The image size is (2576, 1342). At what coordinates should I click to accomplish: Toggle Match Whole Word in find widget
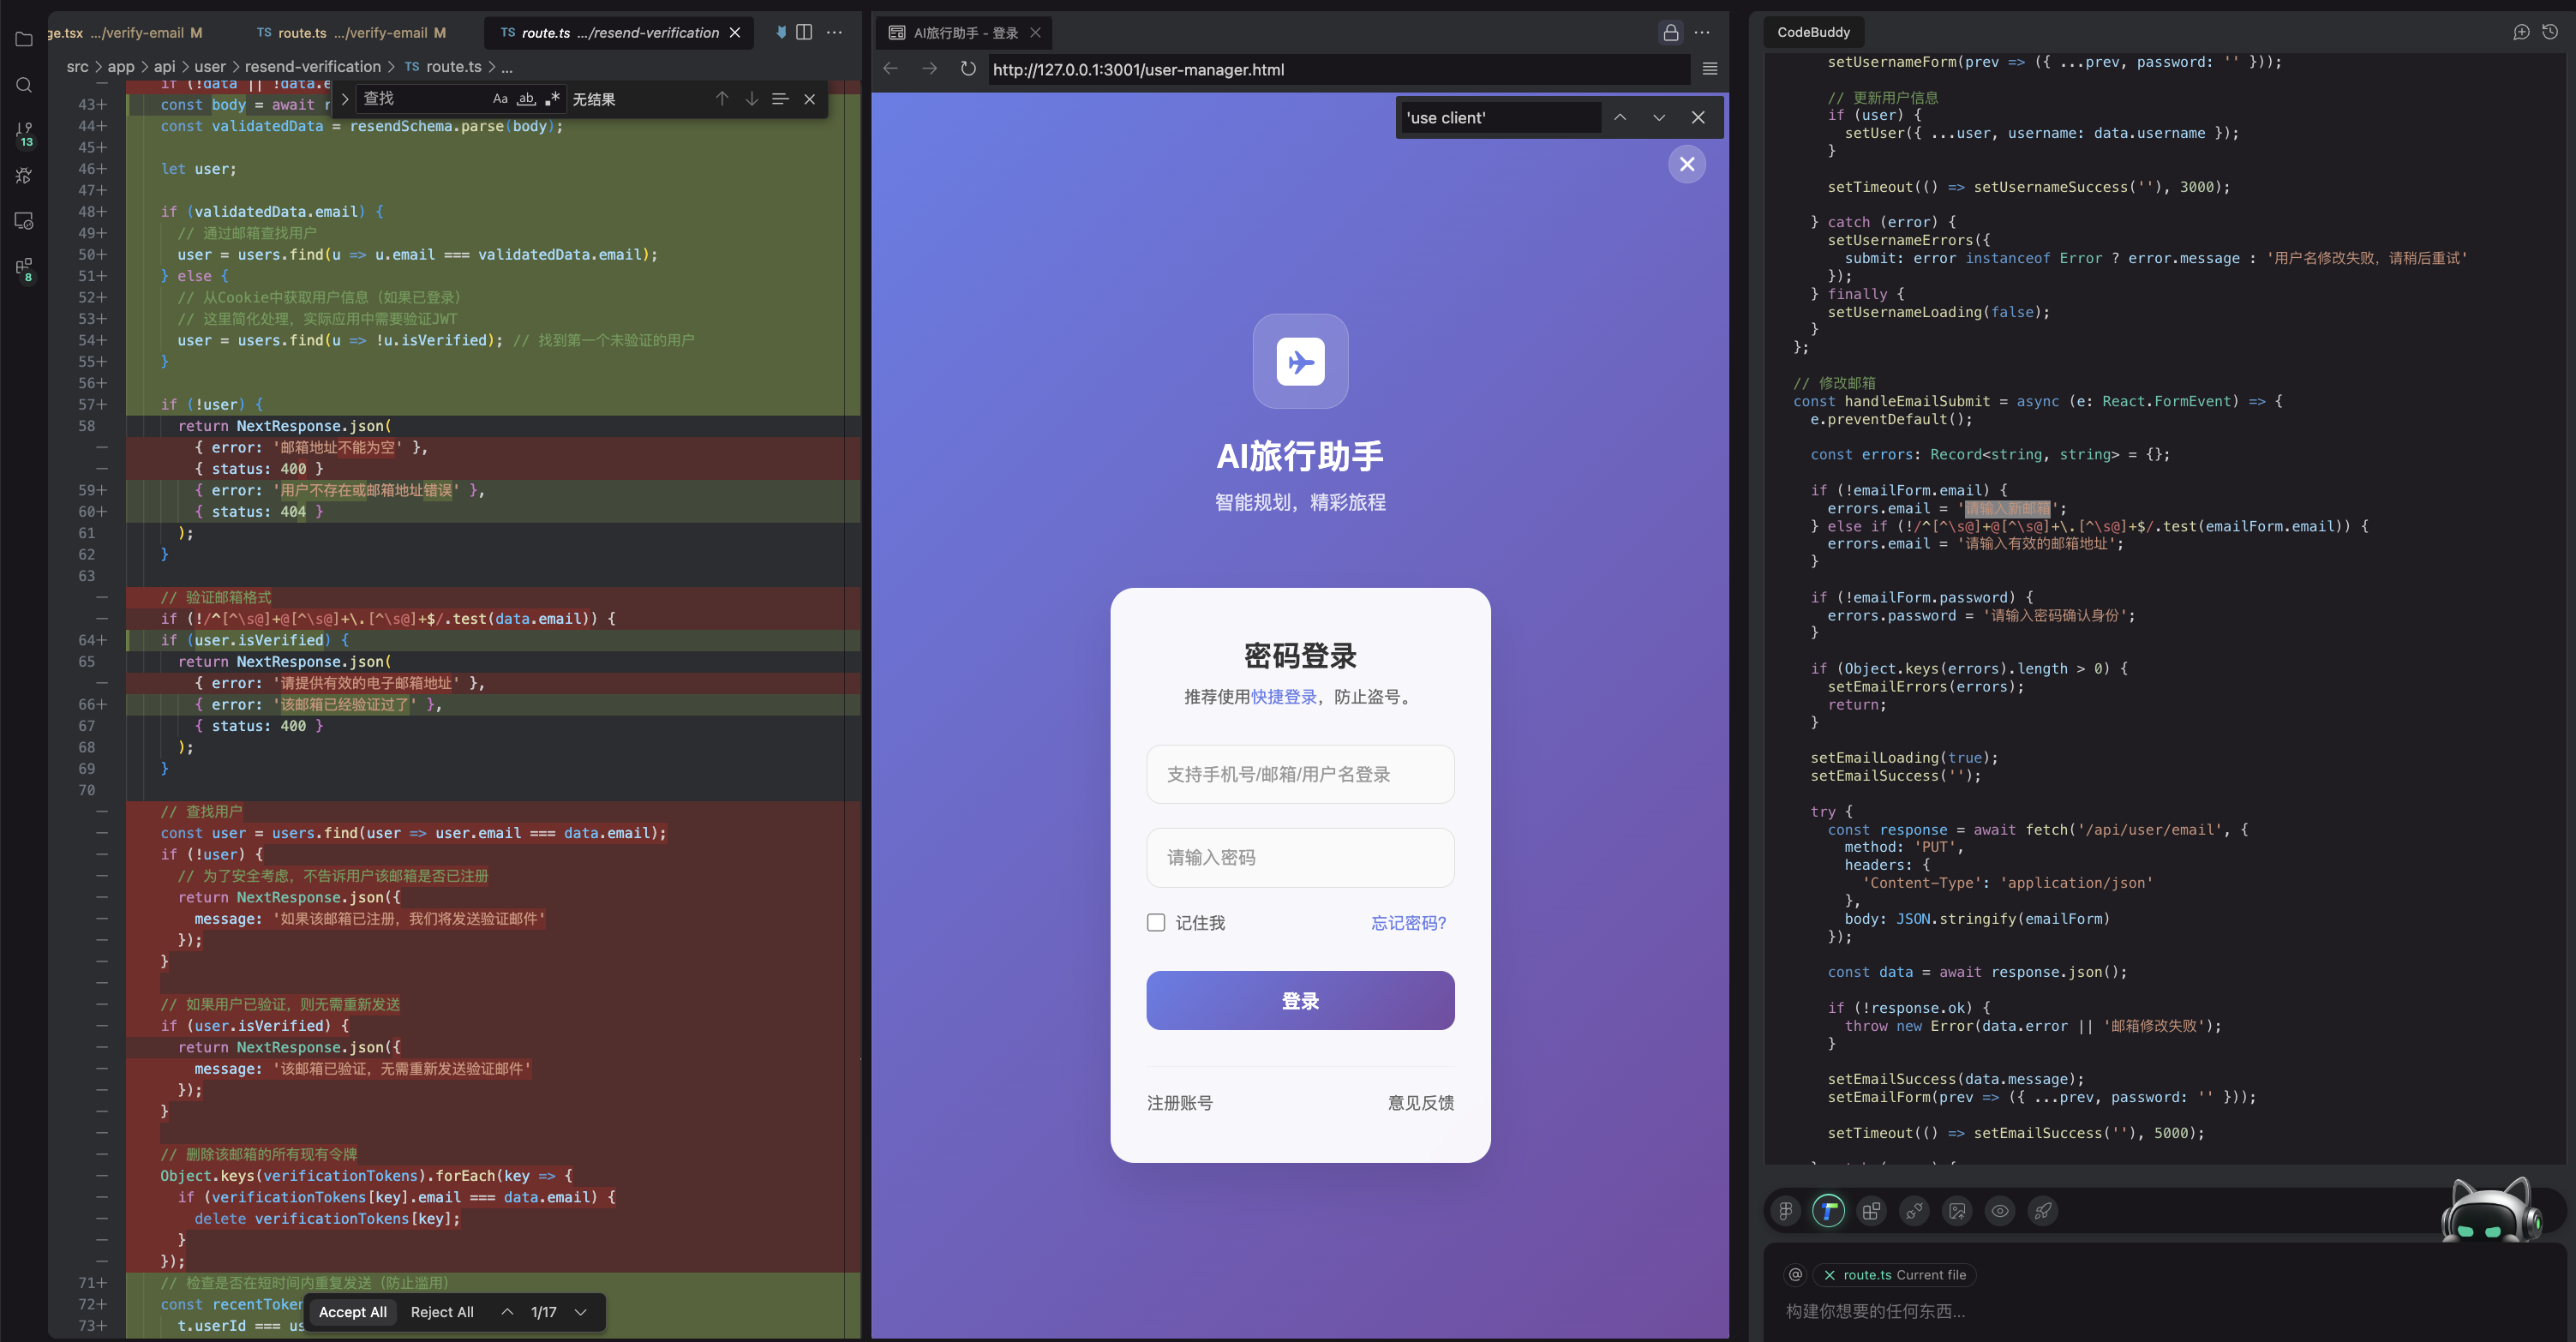pyautogui.click(x=526, y=99)
